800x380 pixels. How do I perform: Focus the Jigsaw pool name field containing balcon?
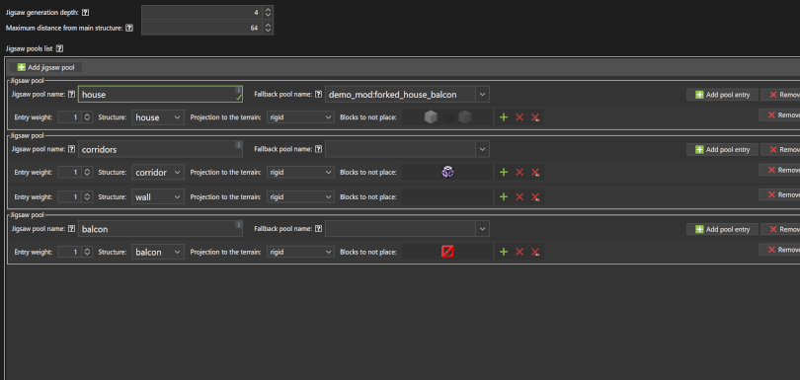pos(160,229)
